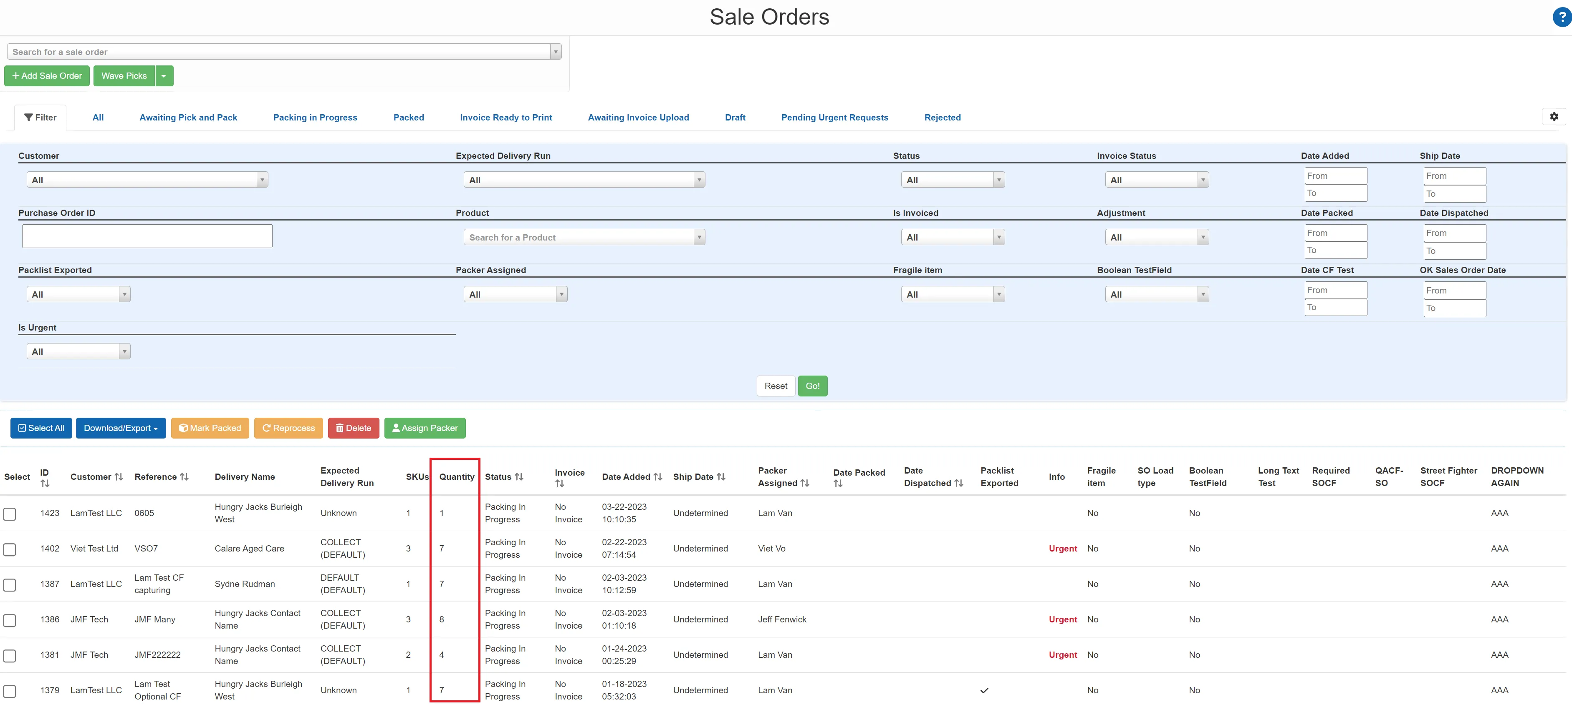1572x707 pixels.
Task: Click the Reset filters button
Action: (x=776, y=386)
